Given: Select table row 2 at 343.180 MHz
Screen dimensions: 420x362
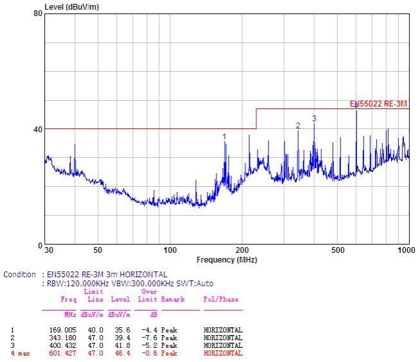Looking at the screenshot, I should click(127, 338).
